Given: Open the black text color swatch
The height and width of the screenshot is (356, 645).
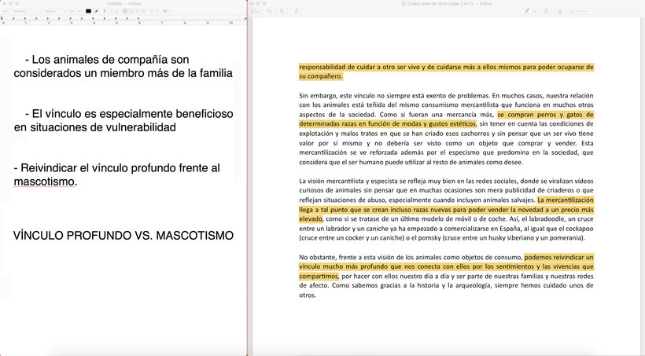Looking at the screenshot, I should coord(88,11).
